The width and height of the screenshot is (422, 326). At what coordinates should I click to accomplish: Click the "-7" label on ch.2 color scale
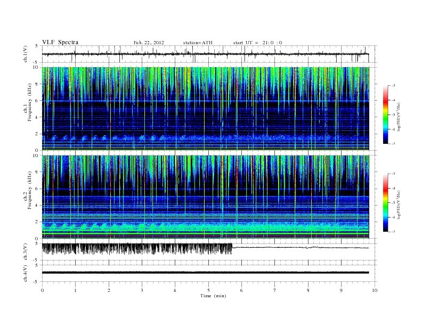393,232
